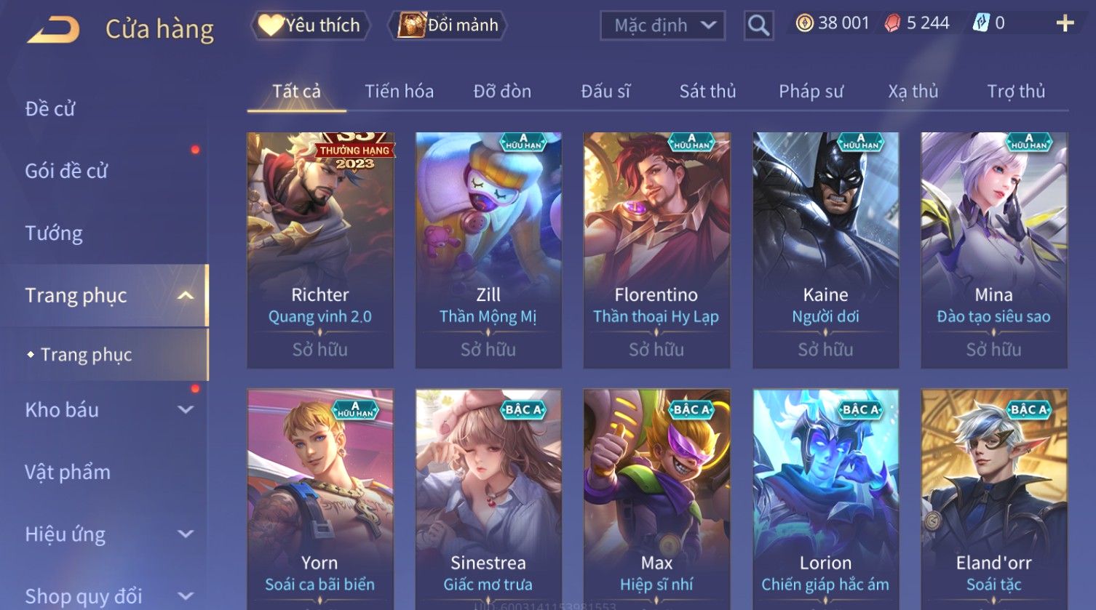Switch to the Pháp sư tab
This screenshot has width=1096, height=610.
811,92
